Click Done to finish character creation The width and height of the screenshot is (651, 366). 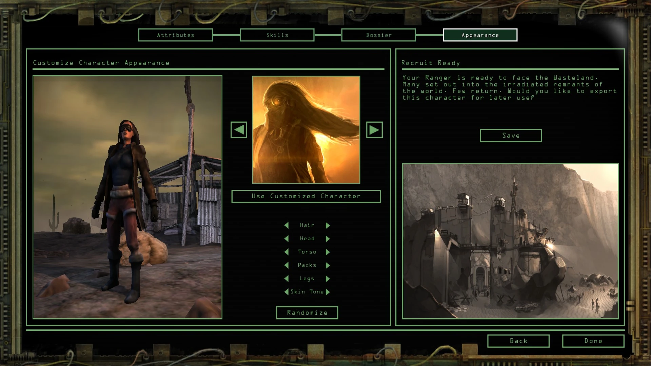click(593, 341)
